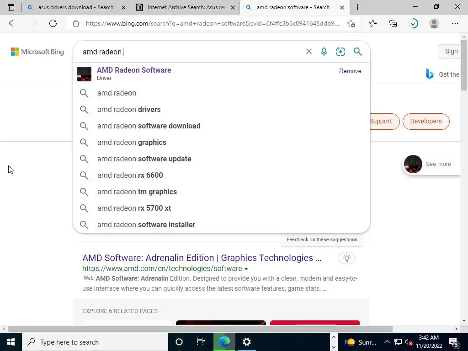This screenshot has height=351, width=468.
Task: Click the lightbulb icon beside AMD result
Action: 346,258
